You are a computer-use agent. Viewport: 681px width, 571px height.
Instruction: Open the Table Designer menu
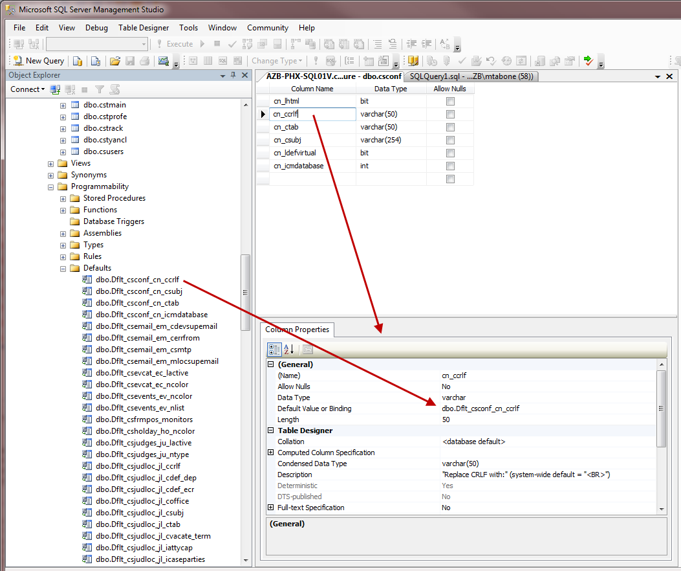(143, 28)
